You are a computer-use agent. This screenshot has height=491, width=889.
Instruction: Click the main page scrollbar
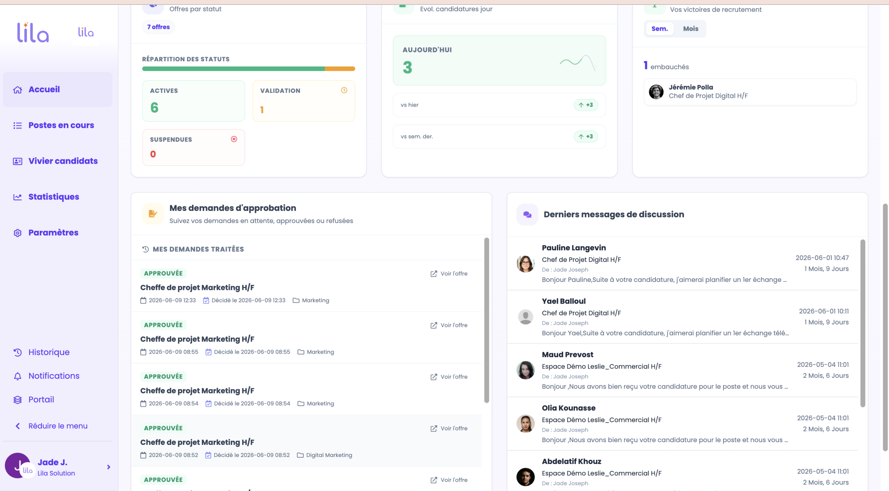click(x=886, y=328)
